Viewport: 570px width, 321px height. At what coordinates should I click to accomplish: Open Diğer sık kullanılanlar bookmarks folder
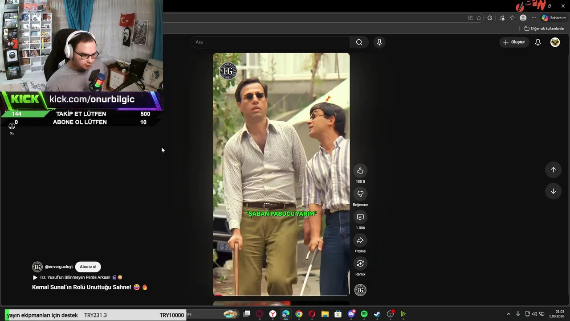coord(544,29)
